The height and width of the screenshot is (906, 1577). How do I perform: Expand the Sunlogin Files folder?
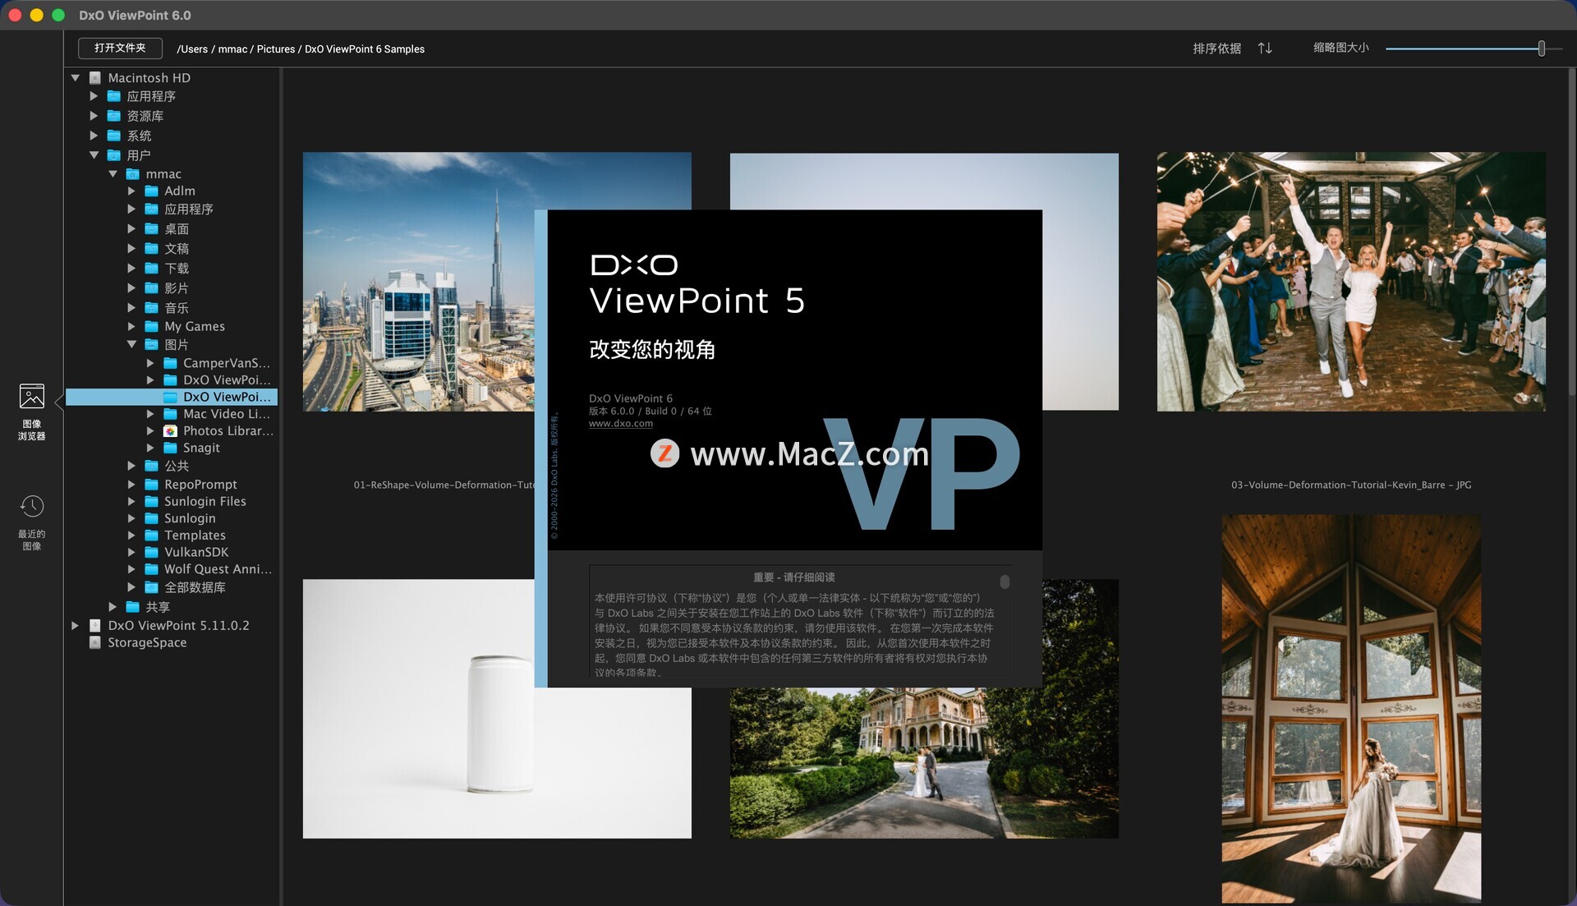tap(131, 501)
